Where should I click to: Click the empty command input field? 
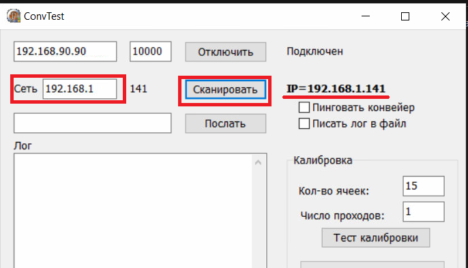pos(93,123)
